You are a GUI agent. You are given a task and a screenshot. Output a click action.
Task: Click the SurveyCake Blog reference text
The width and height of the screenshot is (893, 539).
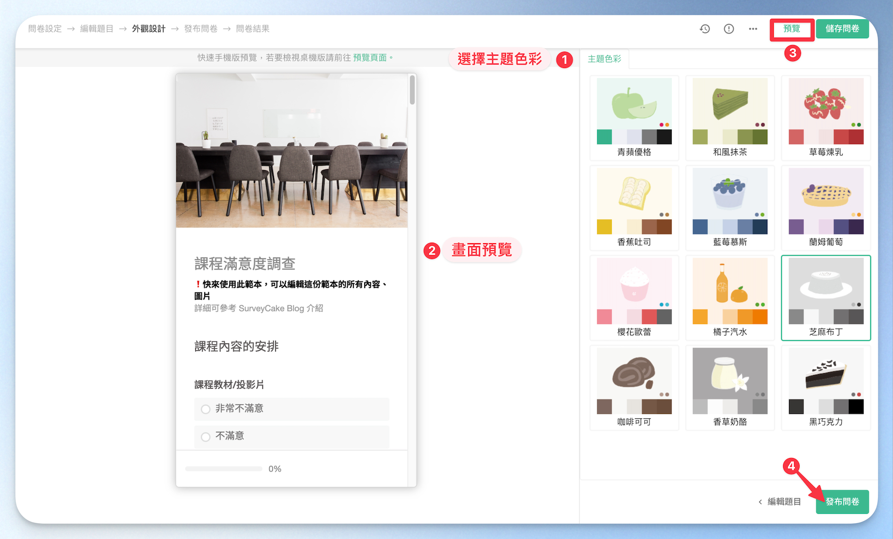coord(258,308)
